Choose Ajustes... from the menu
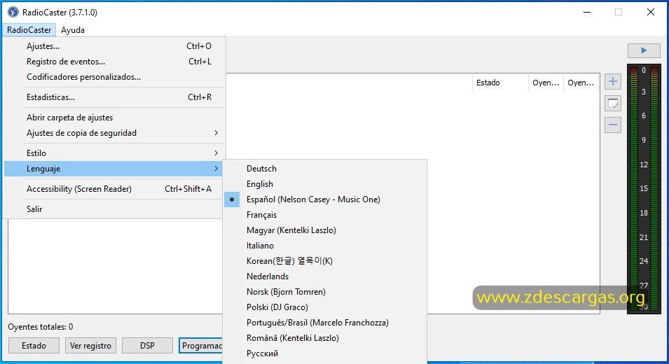This screenshot has height=364, width=669. coord(114,46)
